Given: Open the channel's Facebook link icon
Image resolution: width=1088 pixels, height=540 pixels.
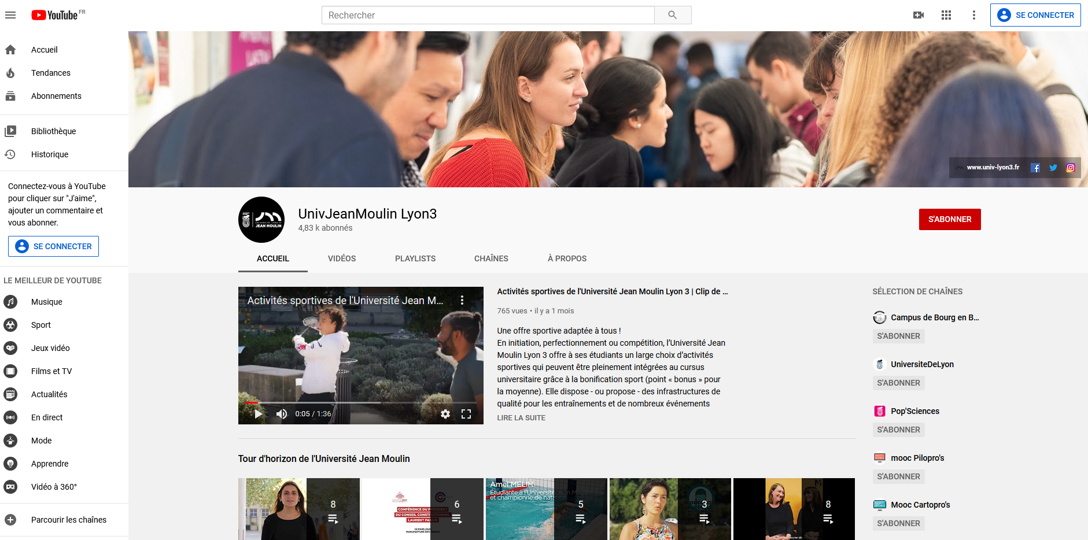Looking at the screenshot, I should (x=1035, y=168).
